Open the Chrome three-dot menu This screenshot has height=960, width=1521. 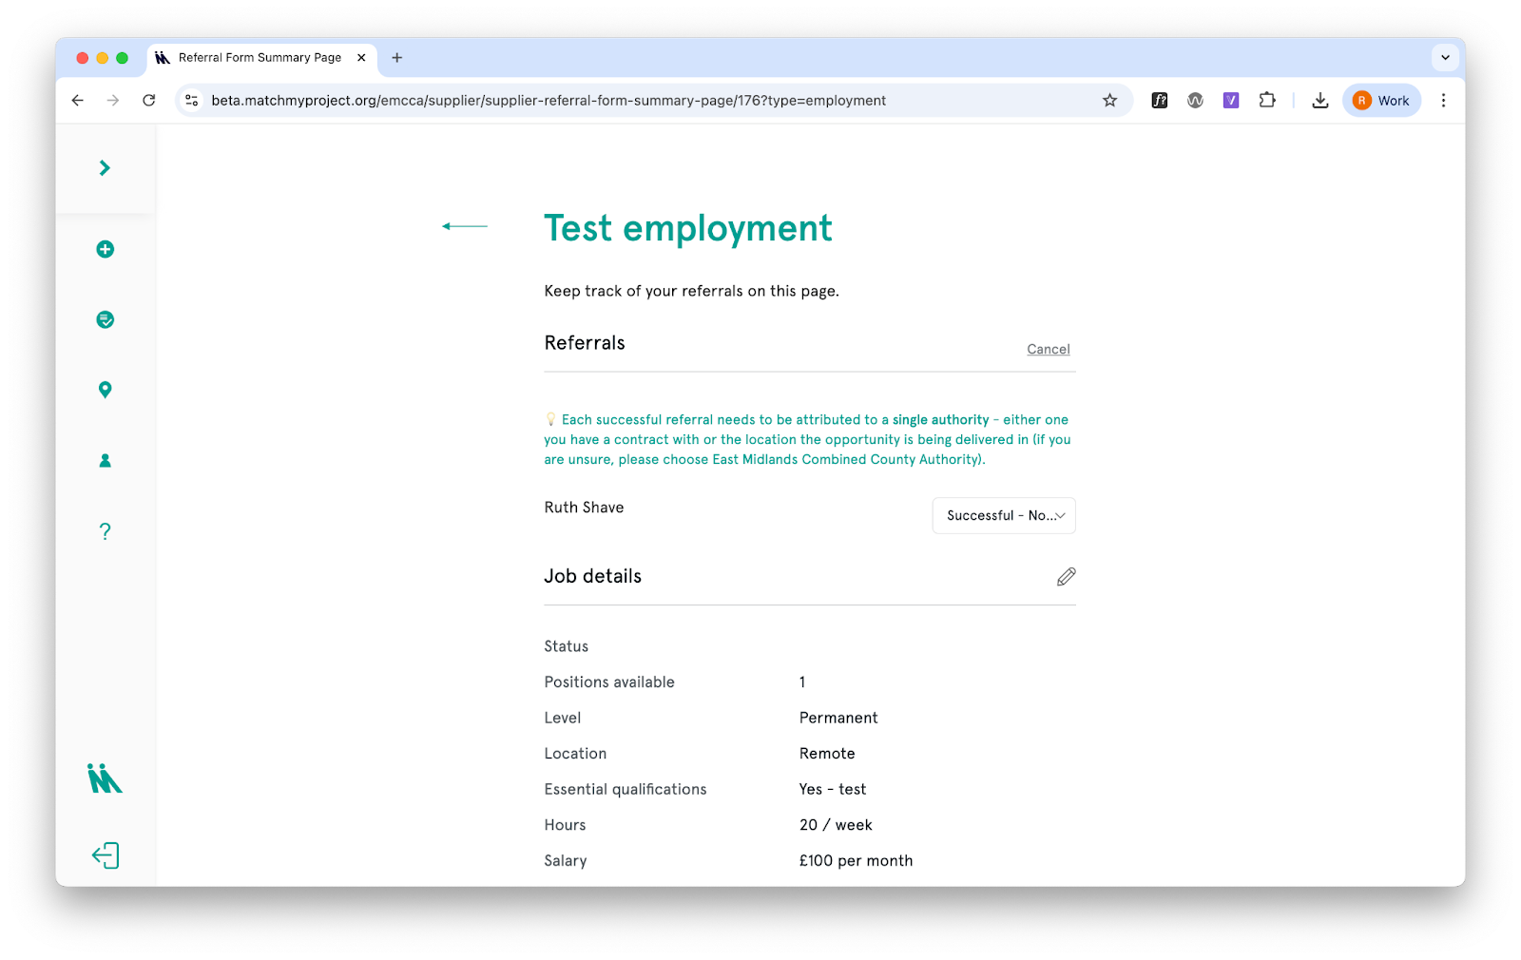click(1443, 101)
